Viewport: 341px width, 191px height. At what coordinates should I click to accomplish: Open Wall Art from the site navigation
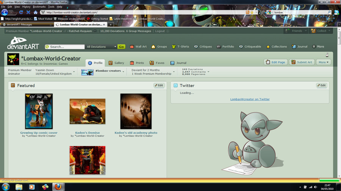tap(138, 46)
